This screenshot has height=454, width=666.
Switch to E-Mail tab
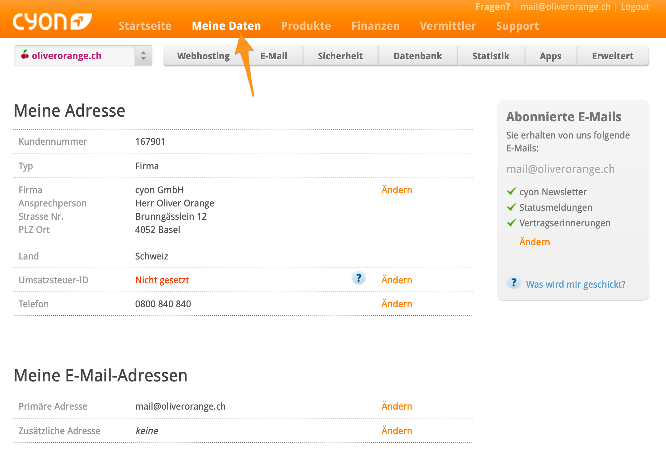[274, 56]
